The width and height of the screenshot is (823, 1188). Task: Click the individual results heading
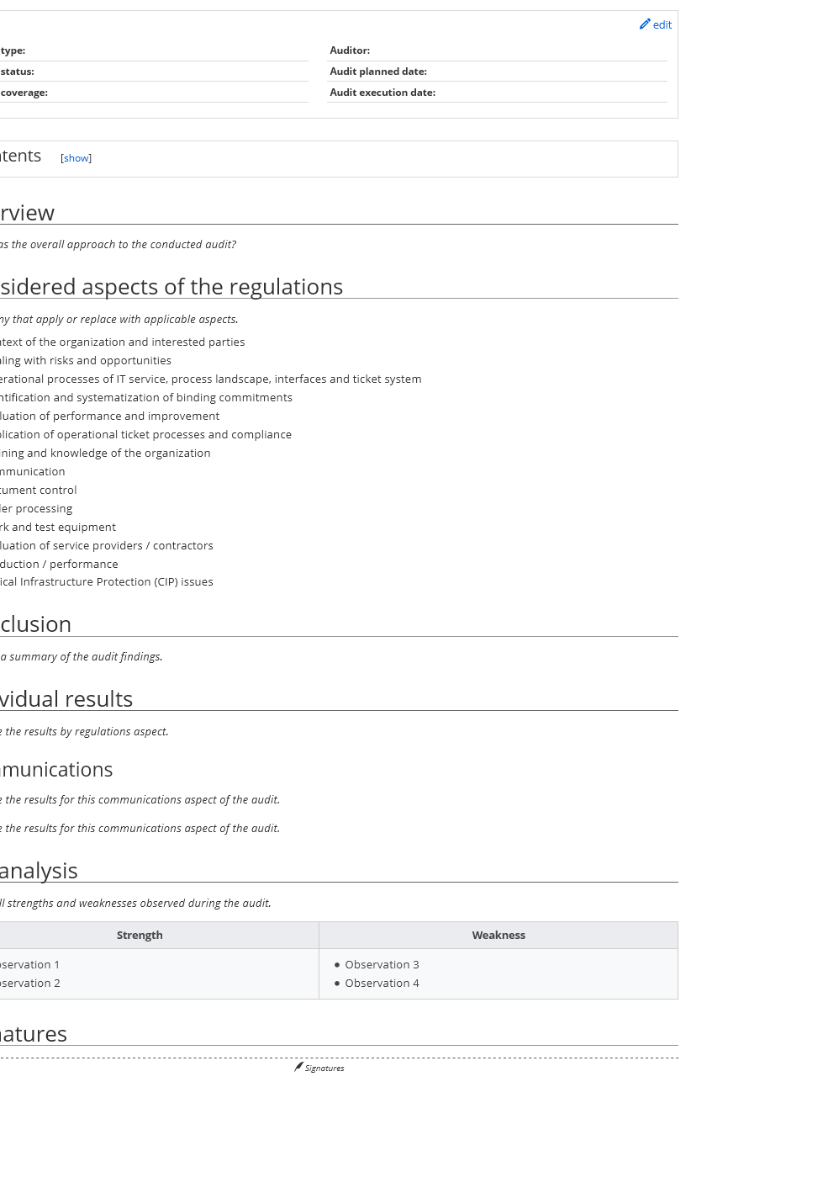click(x=66, y=699)
